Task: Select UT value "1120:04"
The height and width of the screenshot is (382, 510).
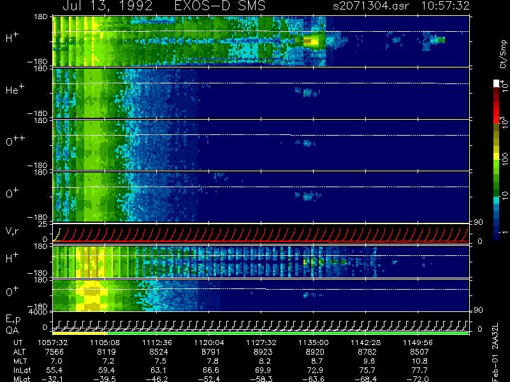Action: [x=209, y=343]
